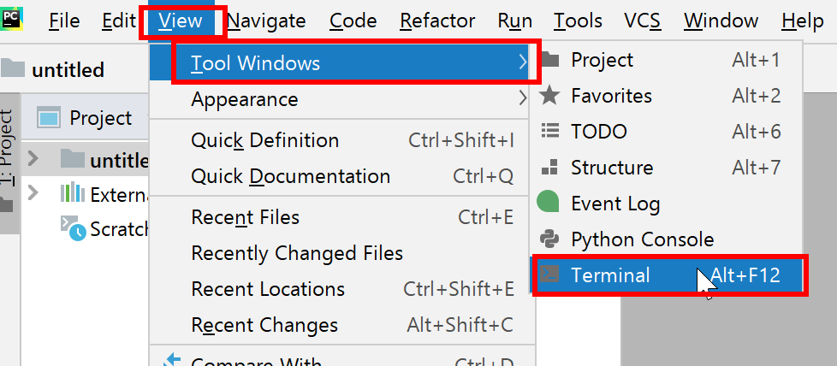Click the untitled breadcrumb folder

point(52,70)
